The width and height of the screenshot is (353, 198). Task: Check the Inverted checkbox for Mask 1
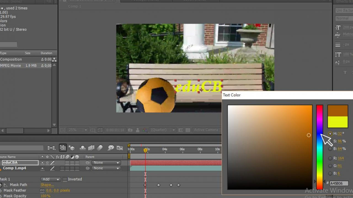pos(65,179)
